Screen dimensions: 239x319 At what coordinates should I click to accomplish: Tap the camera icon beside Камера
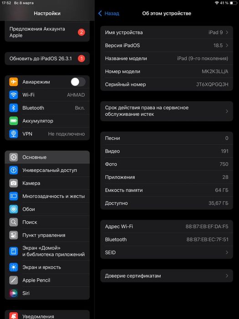14,183
